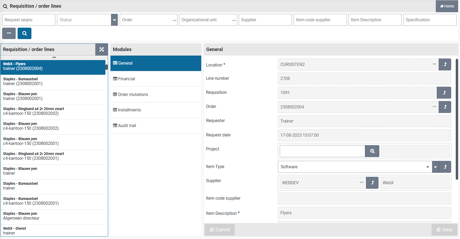
Task: Click the Cancel button
Action: pos(220,230)
